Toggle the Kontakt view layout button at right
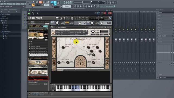 (110, 18)
